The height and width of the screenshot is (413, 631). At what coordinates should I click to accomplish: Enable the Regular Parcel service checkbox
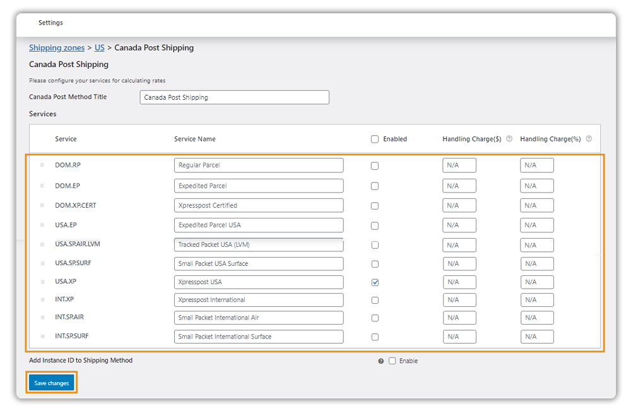(x=375, y=165)
